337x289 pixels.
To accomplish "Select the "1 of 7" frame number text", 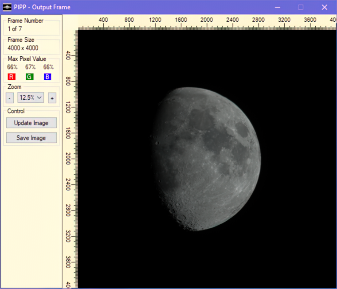I will (x=15, y=29).
